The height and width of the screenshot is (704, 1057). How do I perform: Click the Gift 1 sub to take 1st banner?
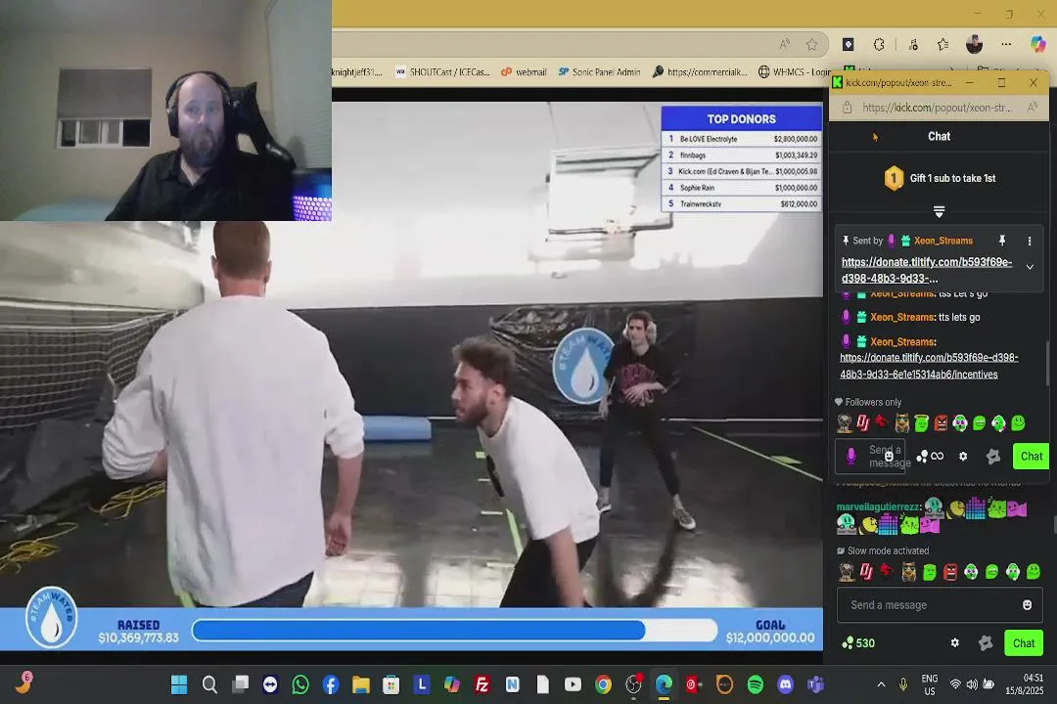coord(939,178)
